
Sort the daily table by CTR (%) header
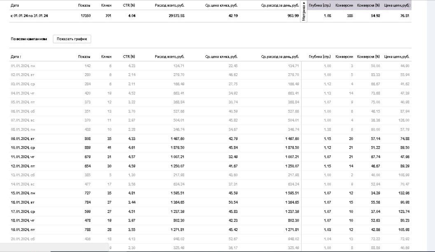(x=129, y=56)
